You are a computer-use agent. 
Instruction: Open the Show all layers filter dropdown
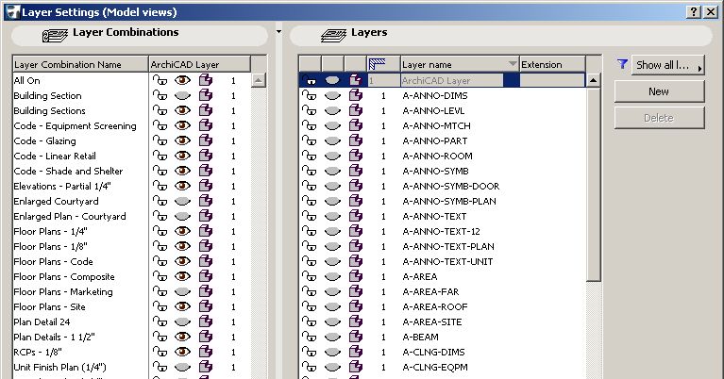point(667,65)
